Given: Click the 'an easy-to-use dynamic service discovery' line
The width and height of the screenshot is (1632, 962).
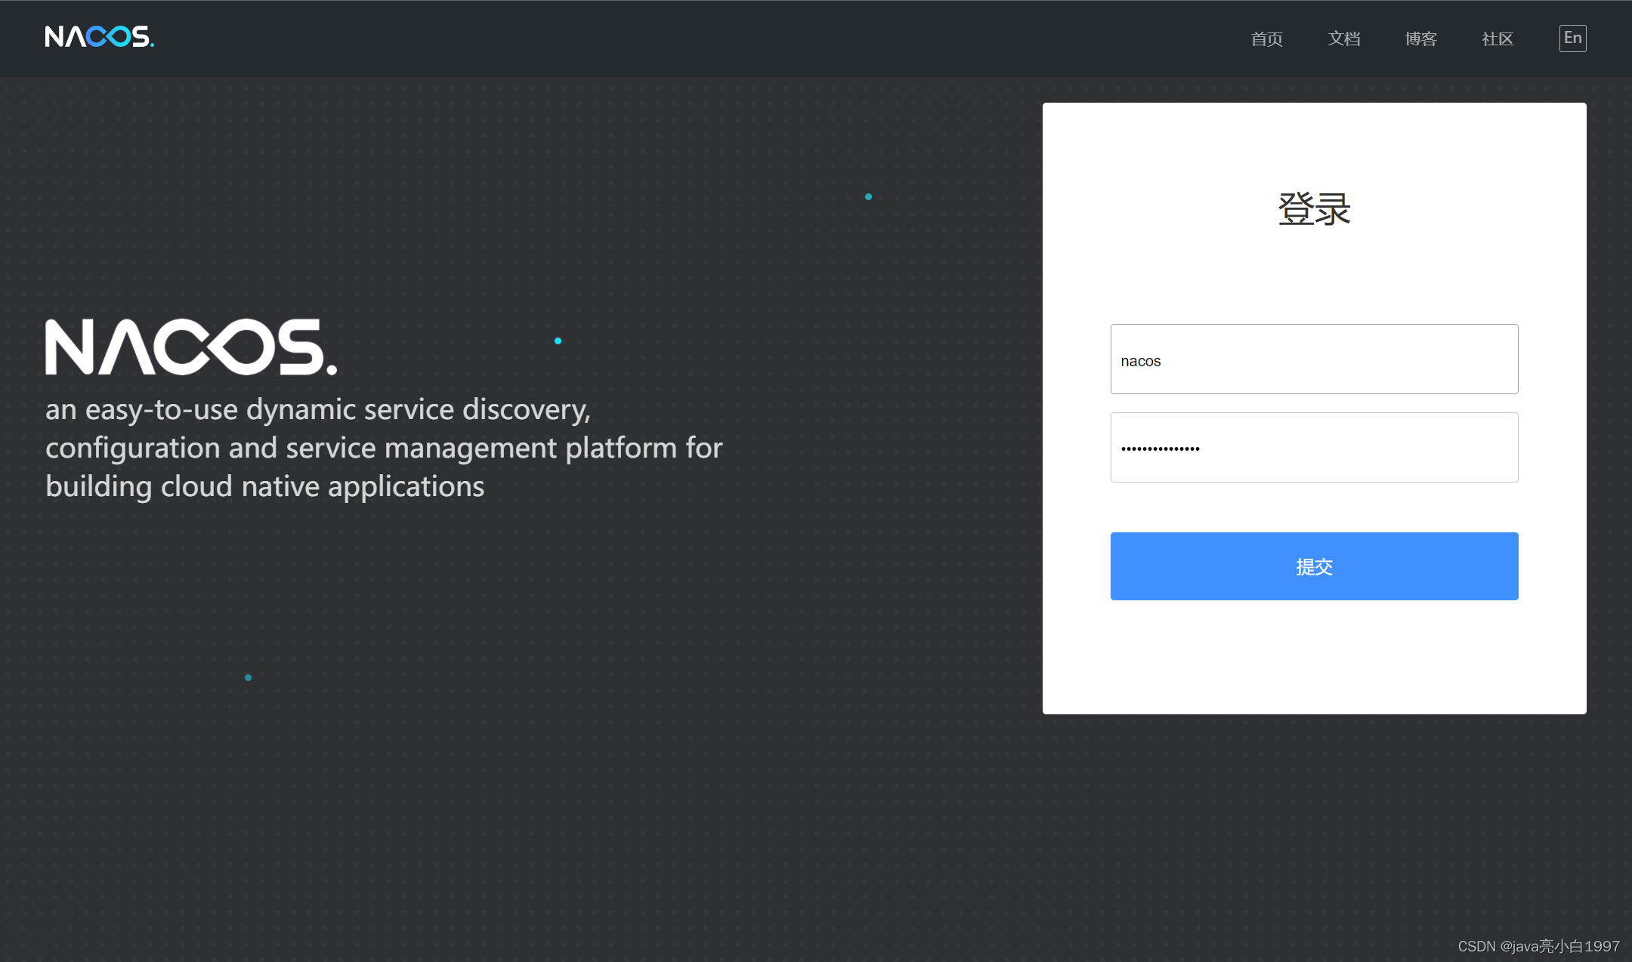Looking at the screenshot, I should [x=317, y=410].
